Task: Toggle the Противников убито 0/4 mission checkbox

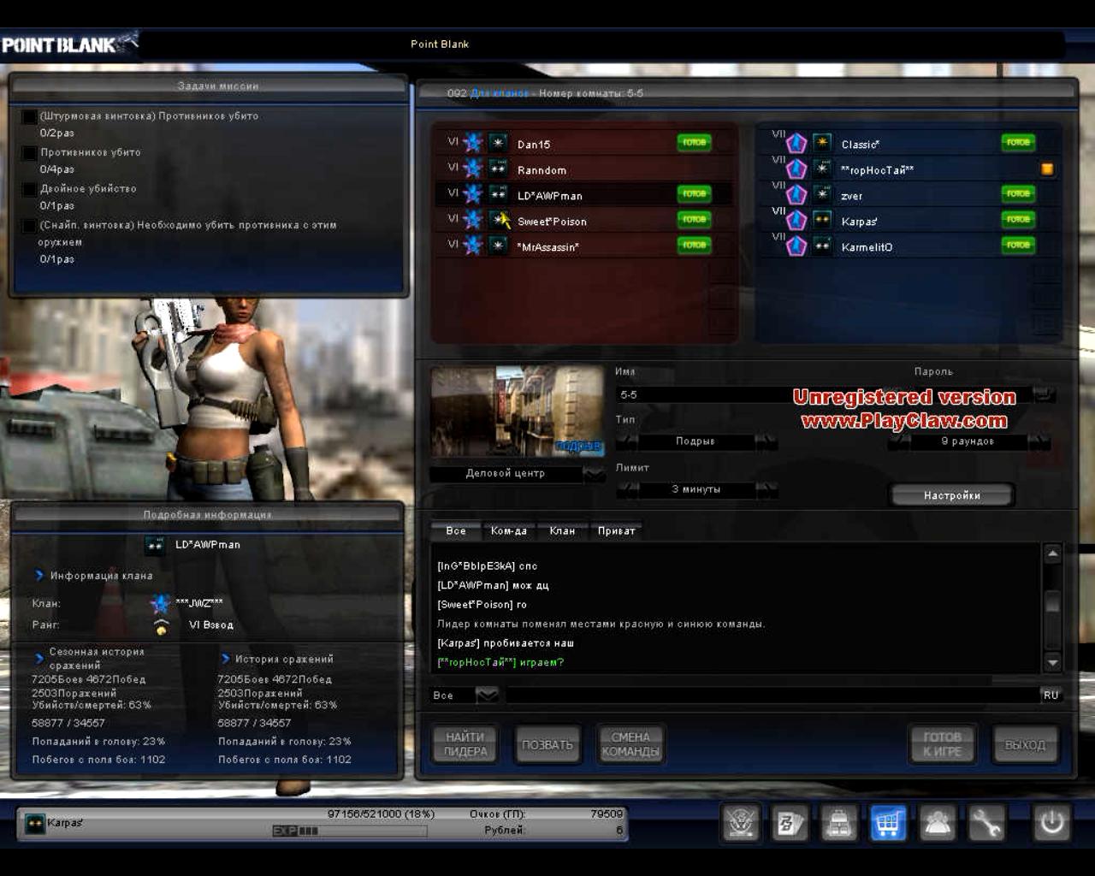Action: 29,153
